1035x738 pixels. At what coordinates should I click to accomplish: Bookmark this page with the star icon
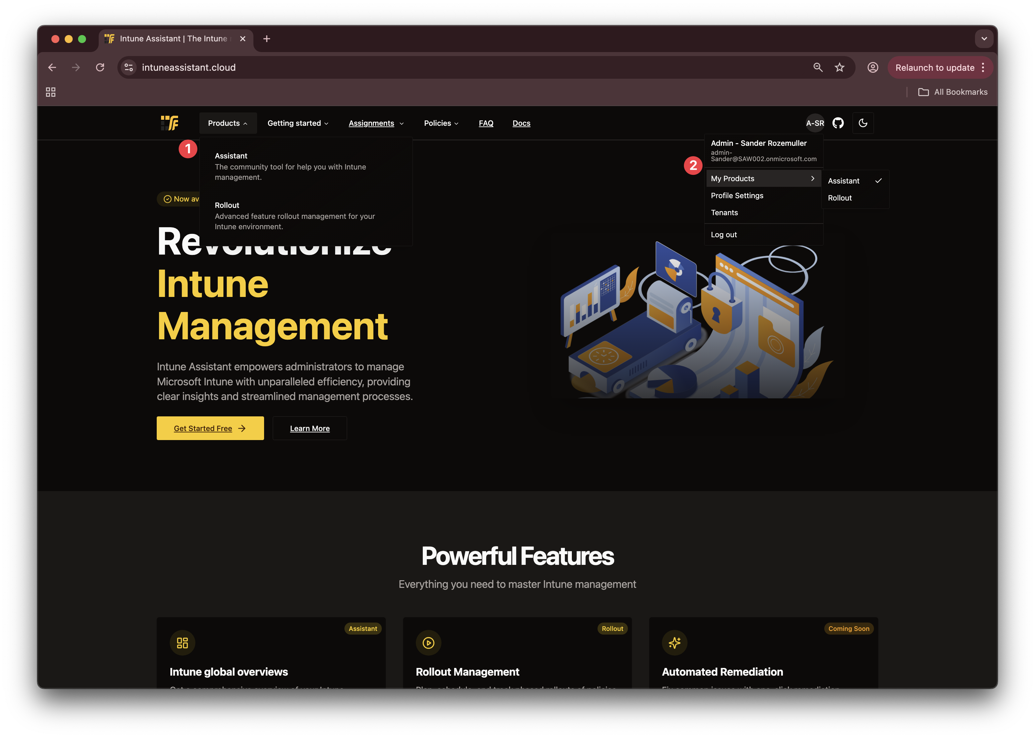839,68
